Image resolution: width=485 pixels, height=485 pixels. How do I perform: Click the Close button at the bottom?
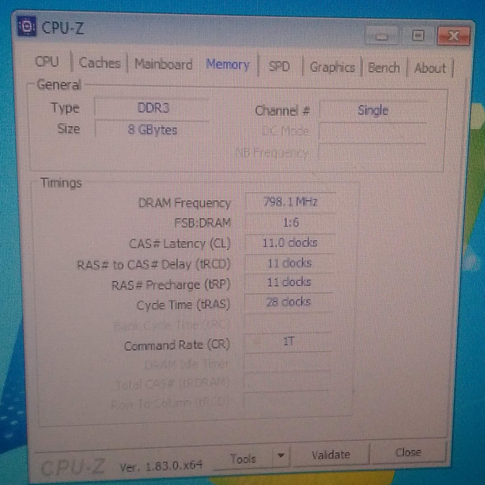tap(408, 452)
